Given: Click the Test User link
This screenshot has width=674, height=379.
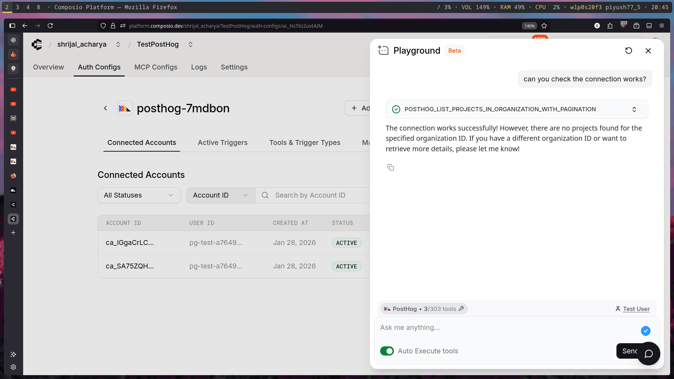Looking at the screenshot, I should [636, 309].
